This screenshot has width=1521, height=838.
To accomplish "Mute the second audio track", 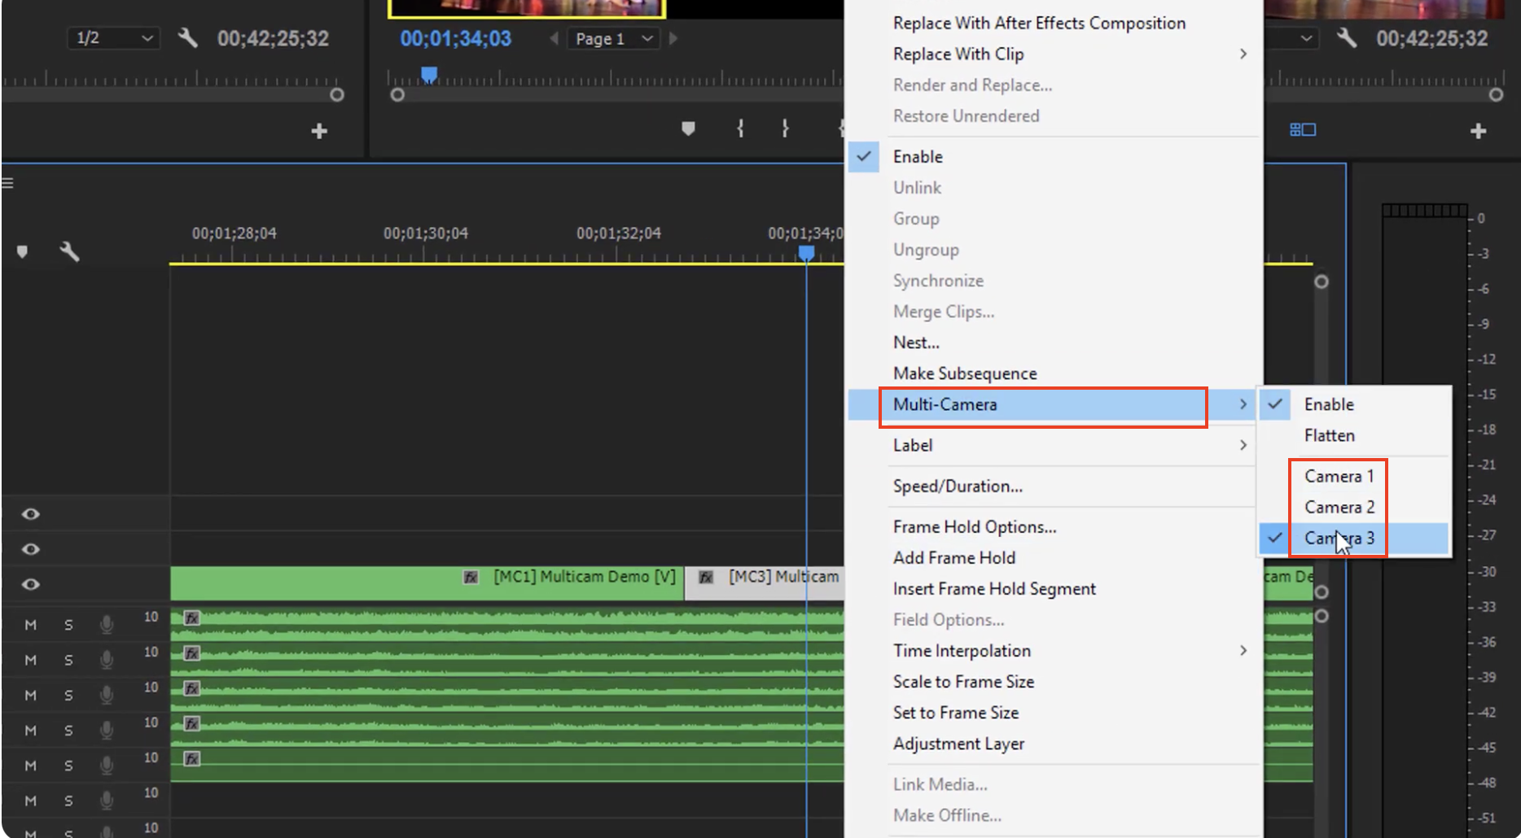I will coord(30,660).
